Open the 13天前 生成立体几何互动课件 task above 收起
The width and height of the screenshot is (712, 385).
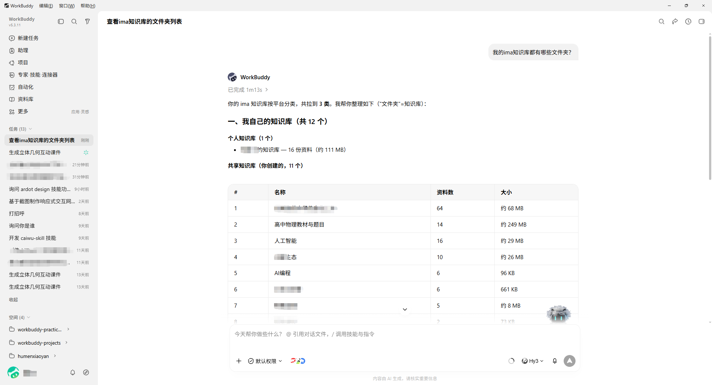coord(49,287)
